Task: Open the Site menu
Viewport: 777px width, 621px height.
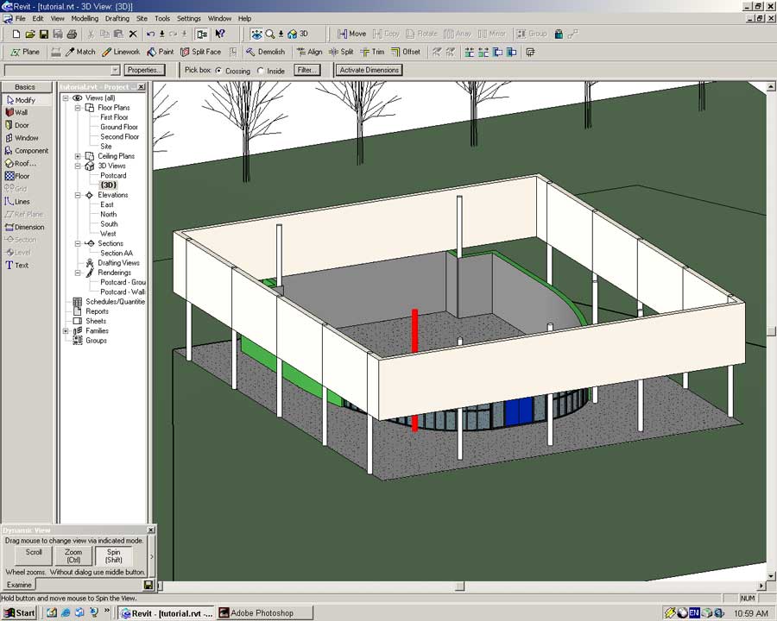Action: pyautogui.click(x=142, y=18)
